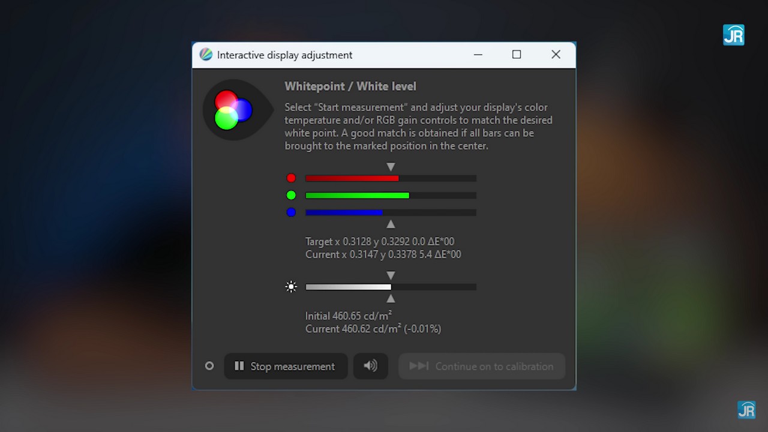
Task: Click the green gain level bar
Action: click(x=391, y=196)
